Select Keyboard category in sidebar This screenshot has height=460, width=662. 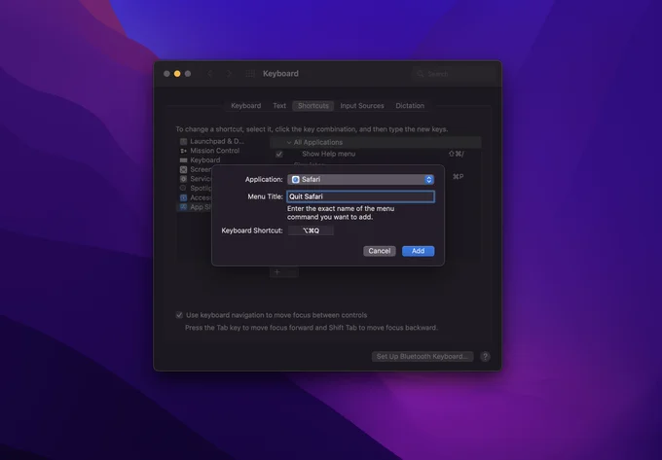tap(204, 160)
